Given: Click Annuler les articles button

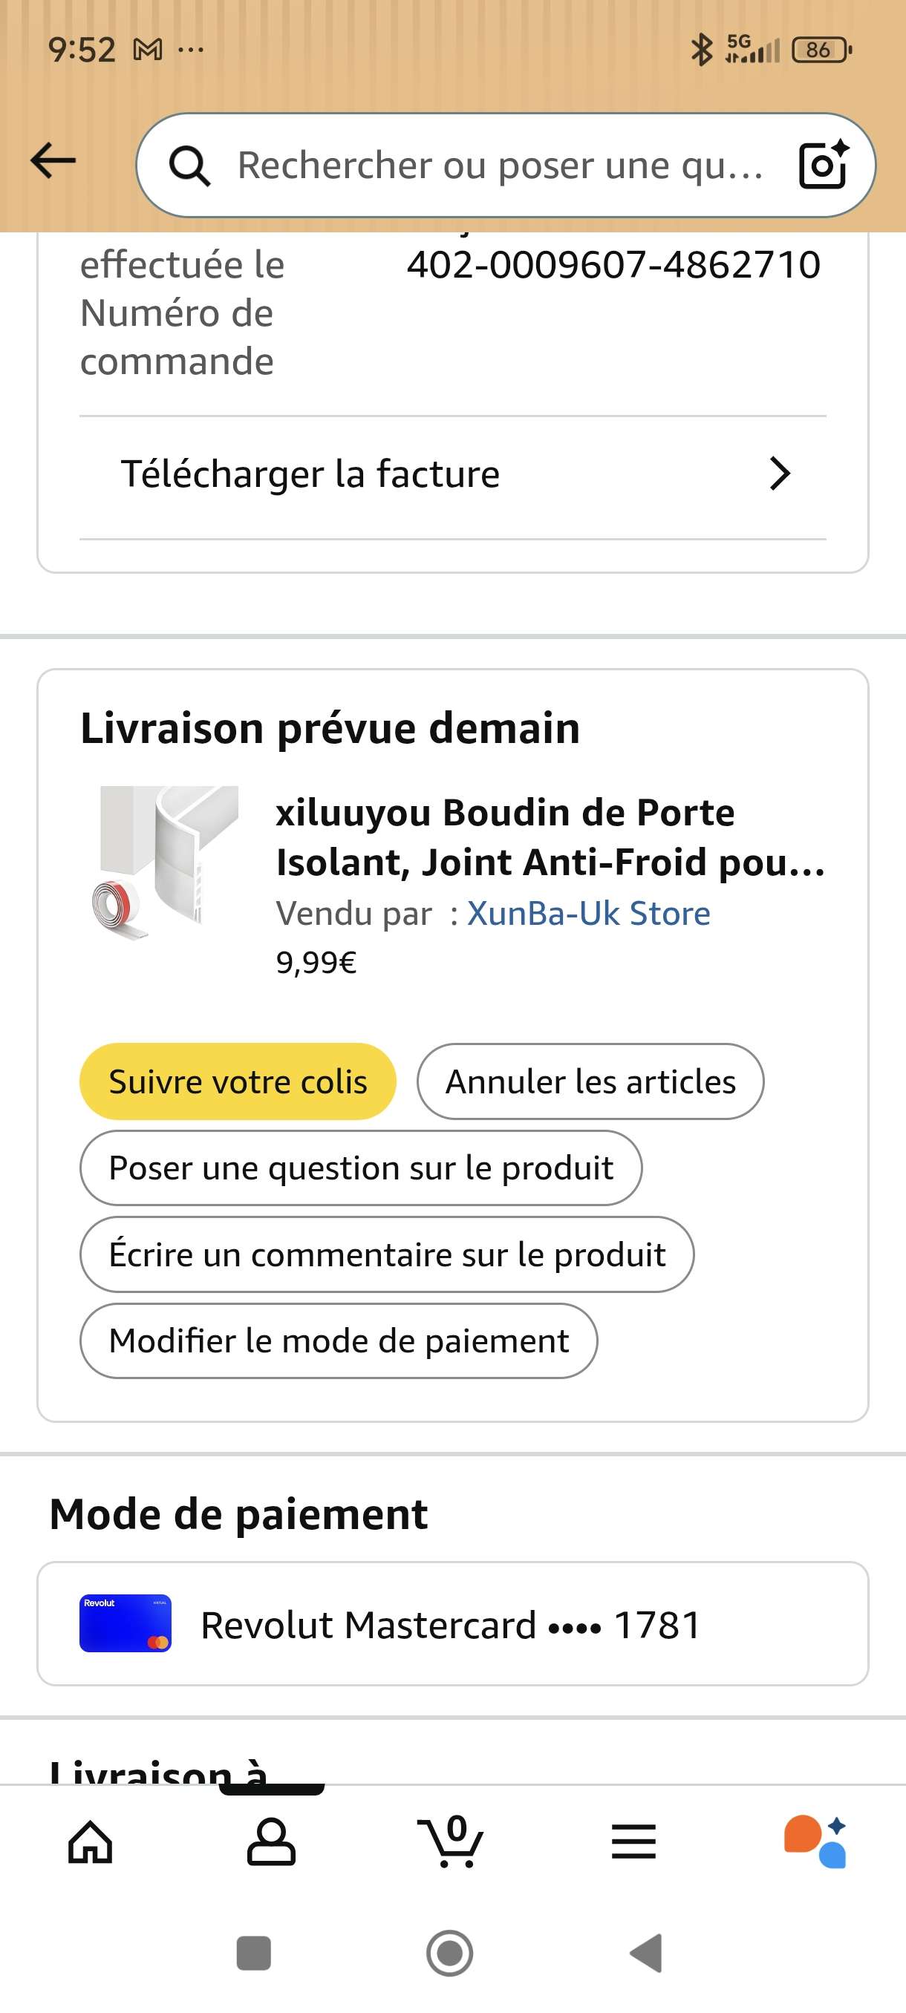Looking at the screenshot, I should 590,1081.
